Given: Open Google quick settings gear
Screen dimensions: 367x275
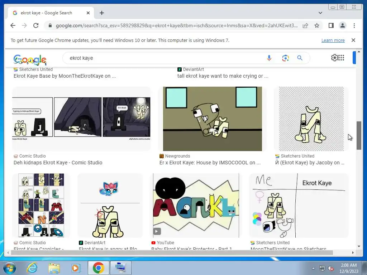Looking at the screenshot, I should tap(335, 58).
